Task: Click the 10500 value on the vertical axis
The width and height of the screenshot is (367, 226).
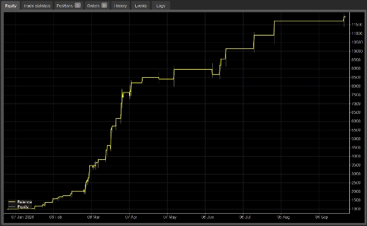Action: pos(357,42)
